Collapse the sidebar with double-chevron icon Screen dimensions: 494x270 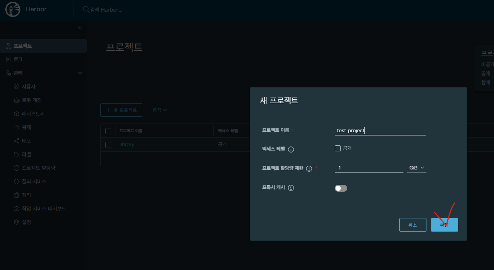[80, 27]
